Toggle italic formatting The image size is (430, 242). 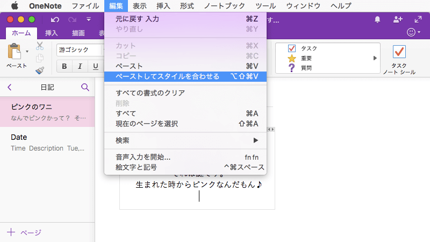80,66
